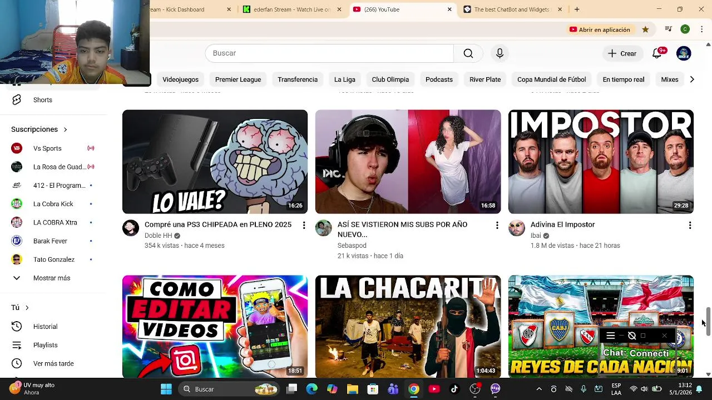Viewport: 712px width, 400px height.
Task: Open Compré una PS3 CHIPEADA video title
Action: (218, 224)
